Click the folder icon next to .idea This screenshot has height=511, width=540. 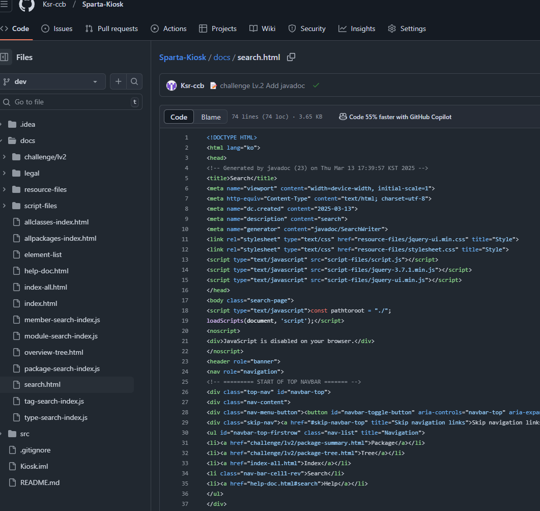click(12, 124)
